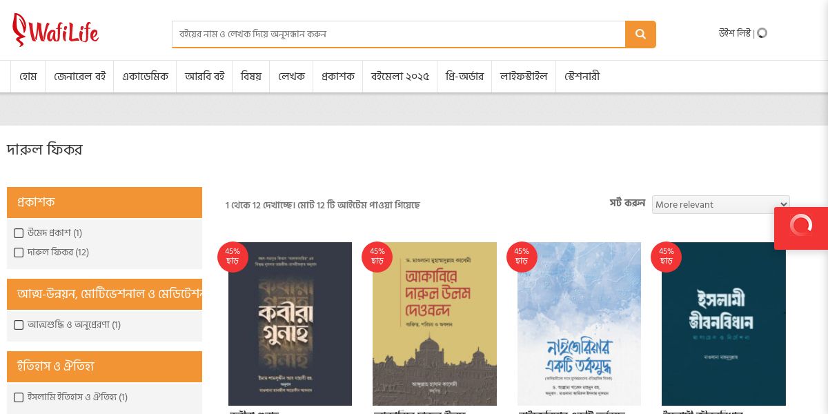Click the WafiLife logo

[x=56, y=30]
